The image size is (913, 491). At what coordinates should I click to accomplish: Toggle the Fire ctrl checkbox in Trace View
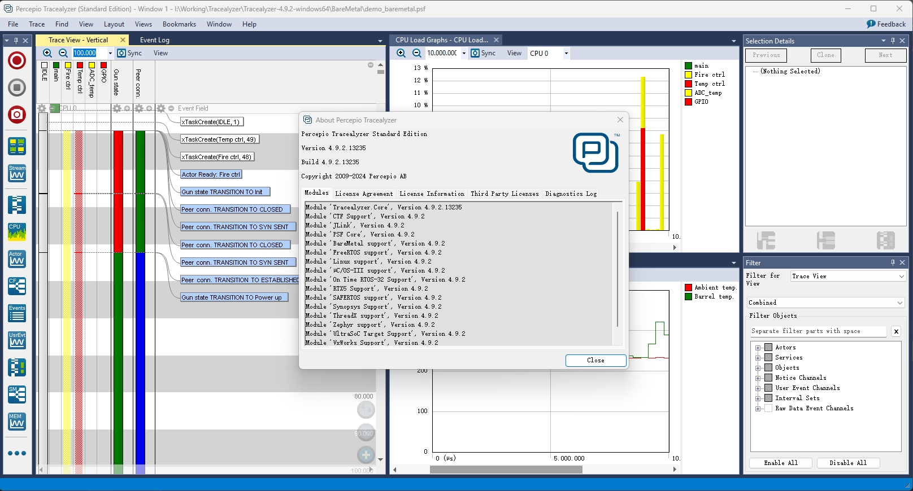(x=68, y=65)
